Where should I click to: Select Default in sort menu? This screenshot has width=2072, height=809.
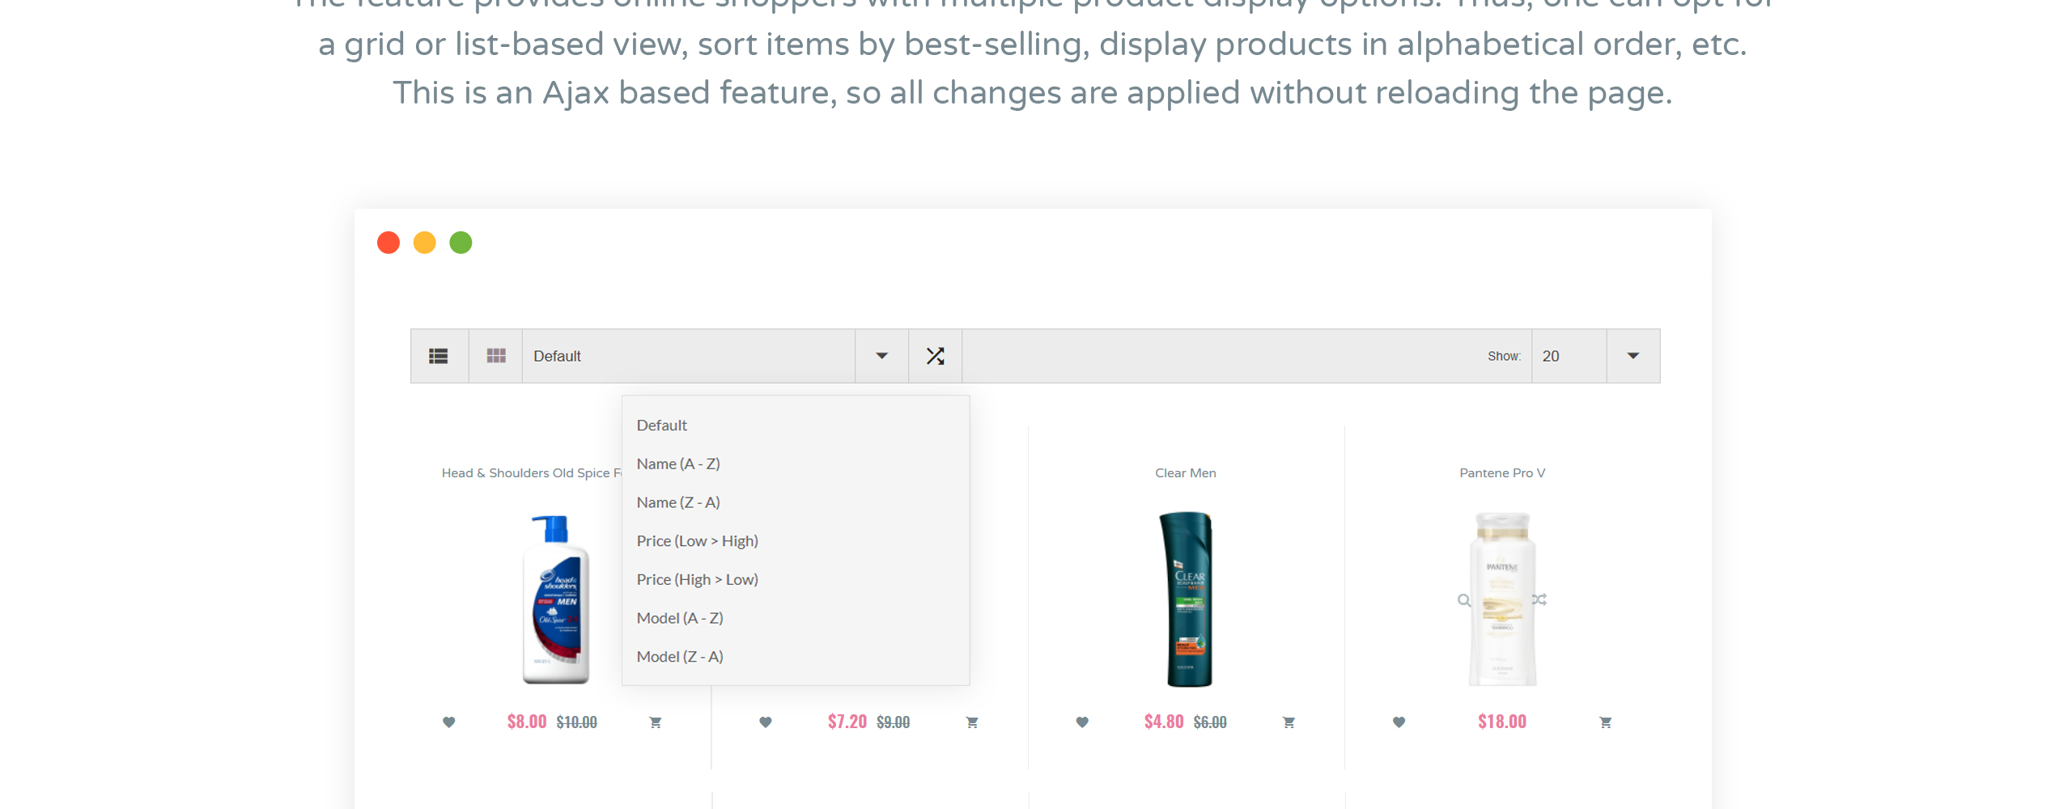662,426
